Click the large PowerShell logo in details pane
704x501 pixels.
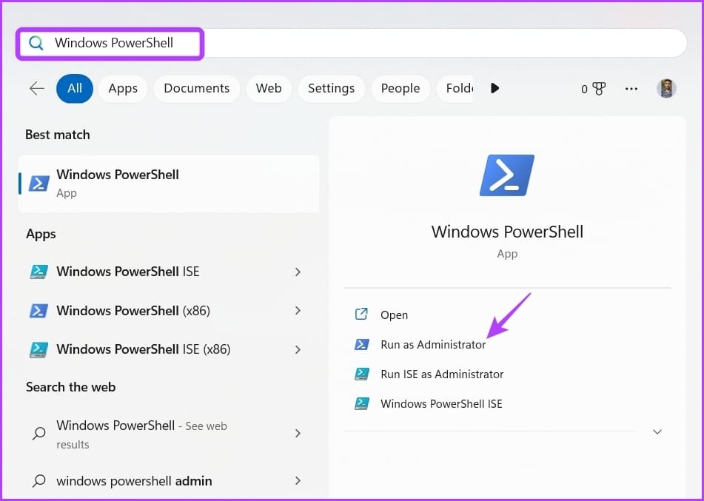point(507,175)
